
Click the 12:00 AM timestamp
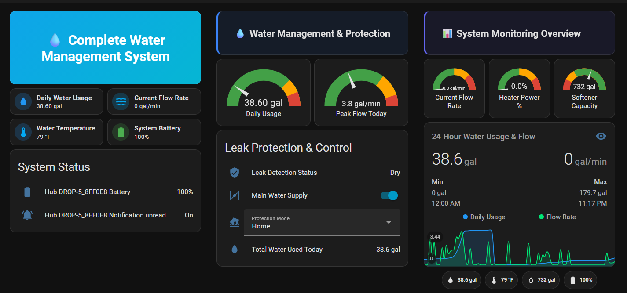coord(446,203)
